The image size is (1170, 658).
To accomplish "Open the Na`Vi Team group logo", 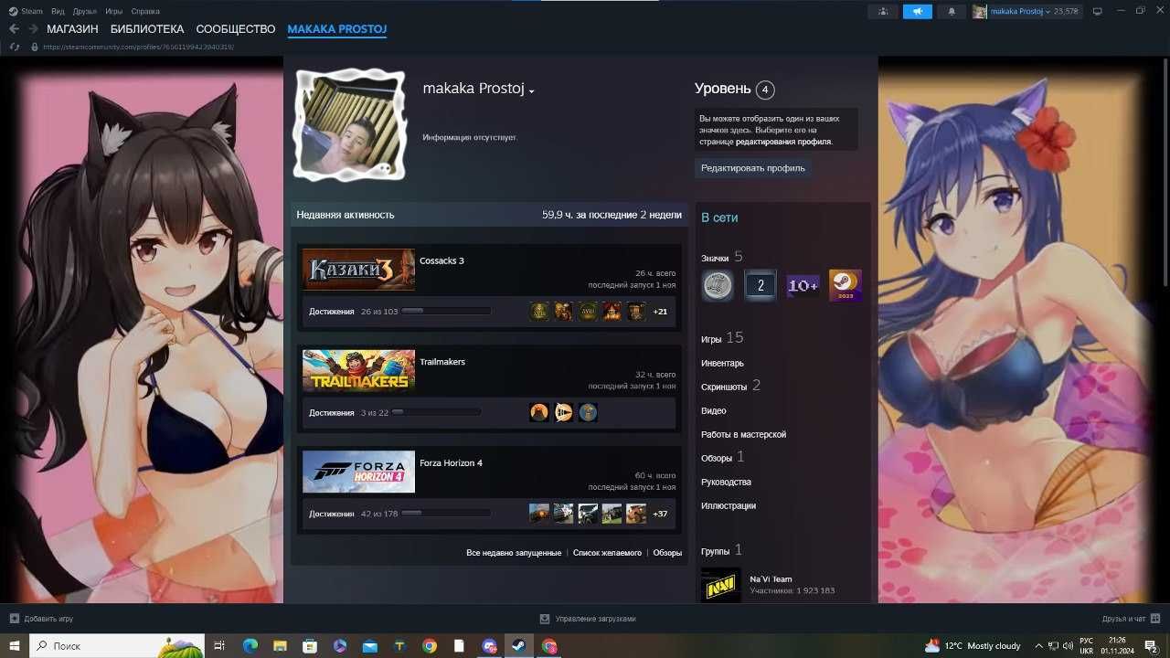I will (721, 585).
